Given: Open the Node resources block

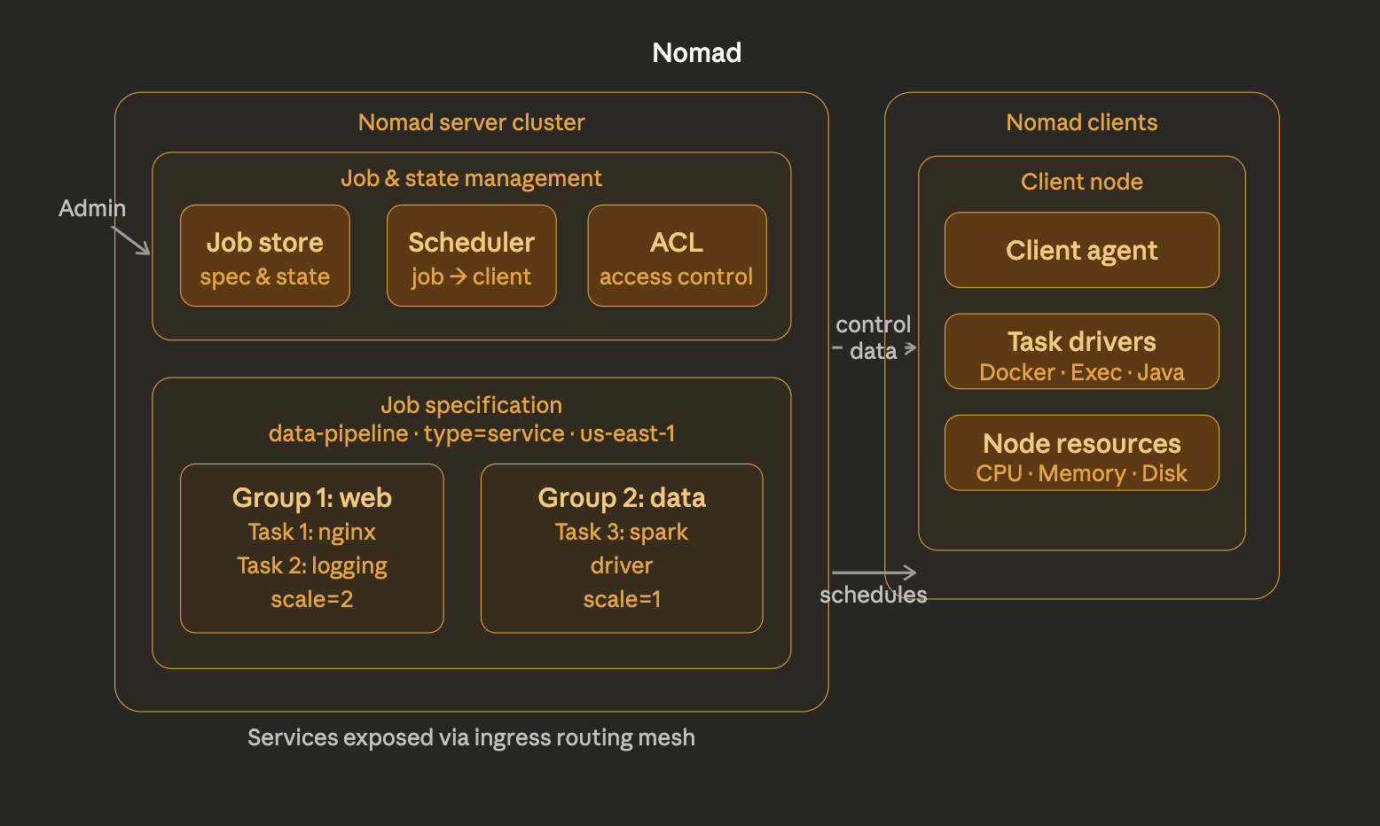Looking at the screenshot, I should pyautogui.click(x=1081, y=453).
